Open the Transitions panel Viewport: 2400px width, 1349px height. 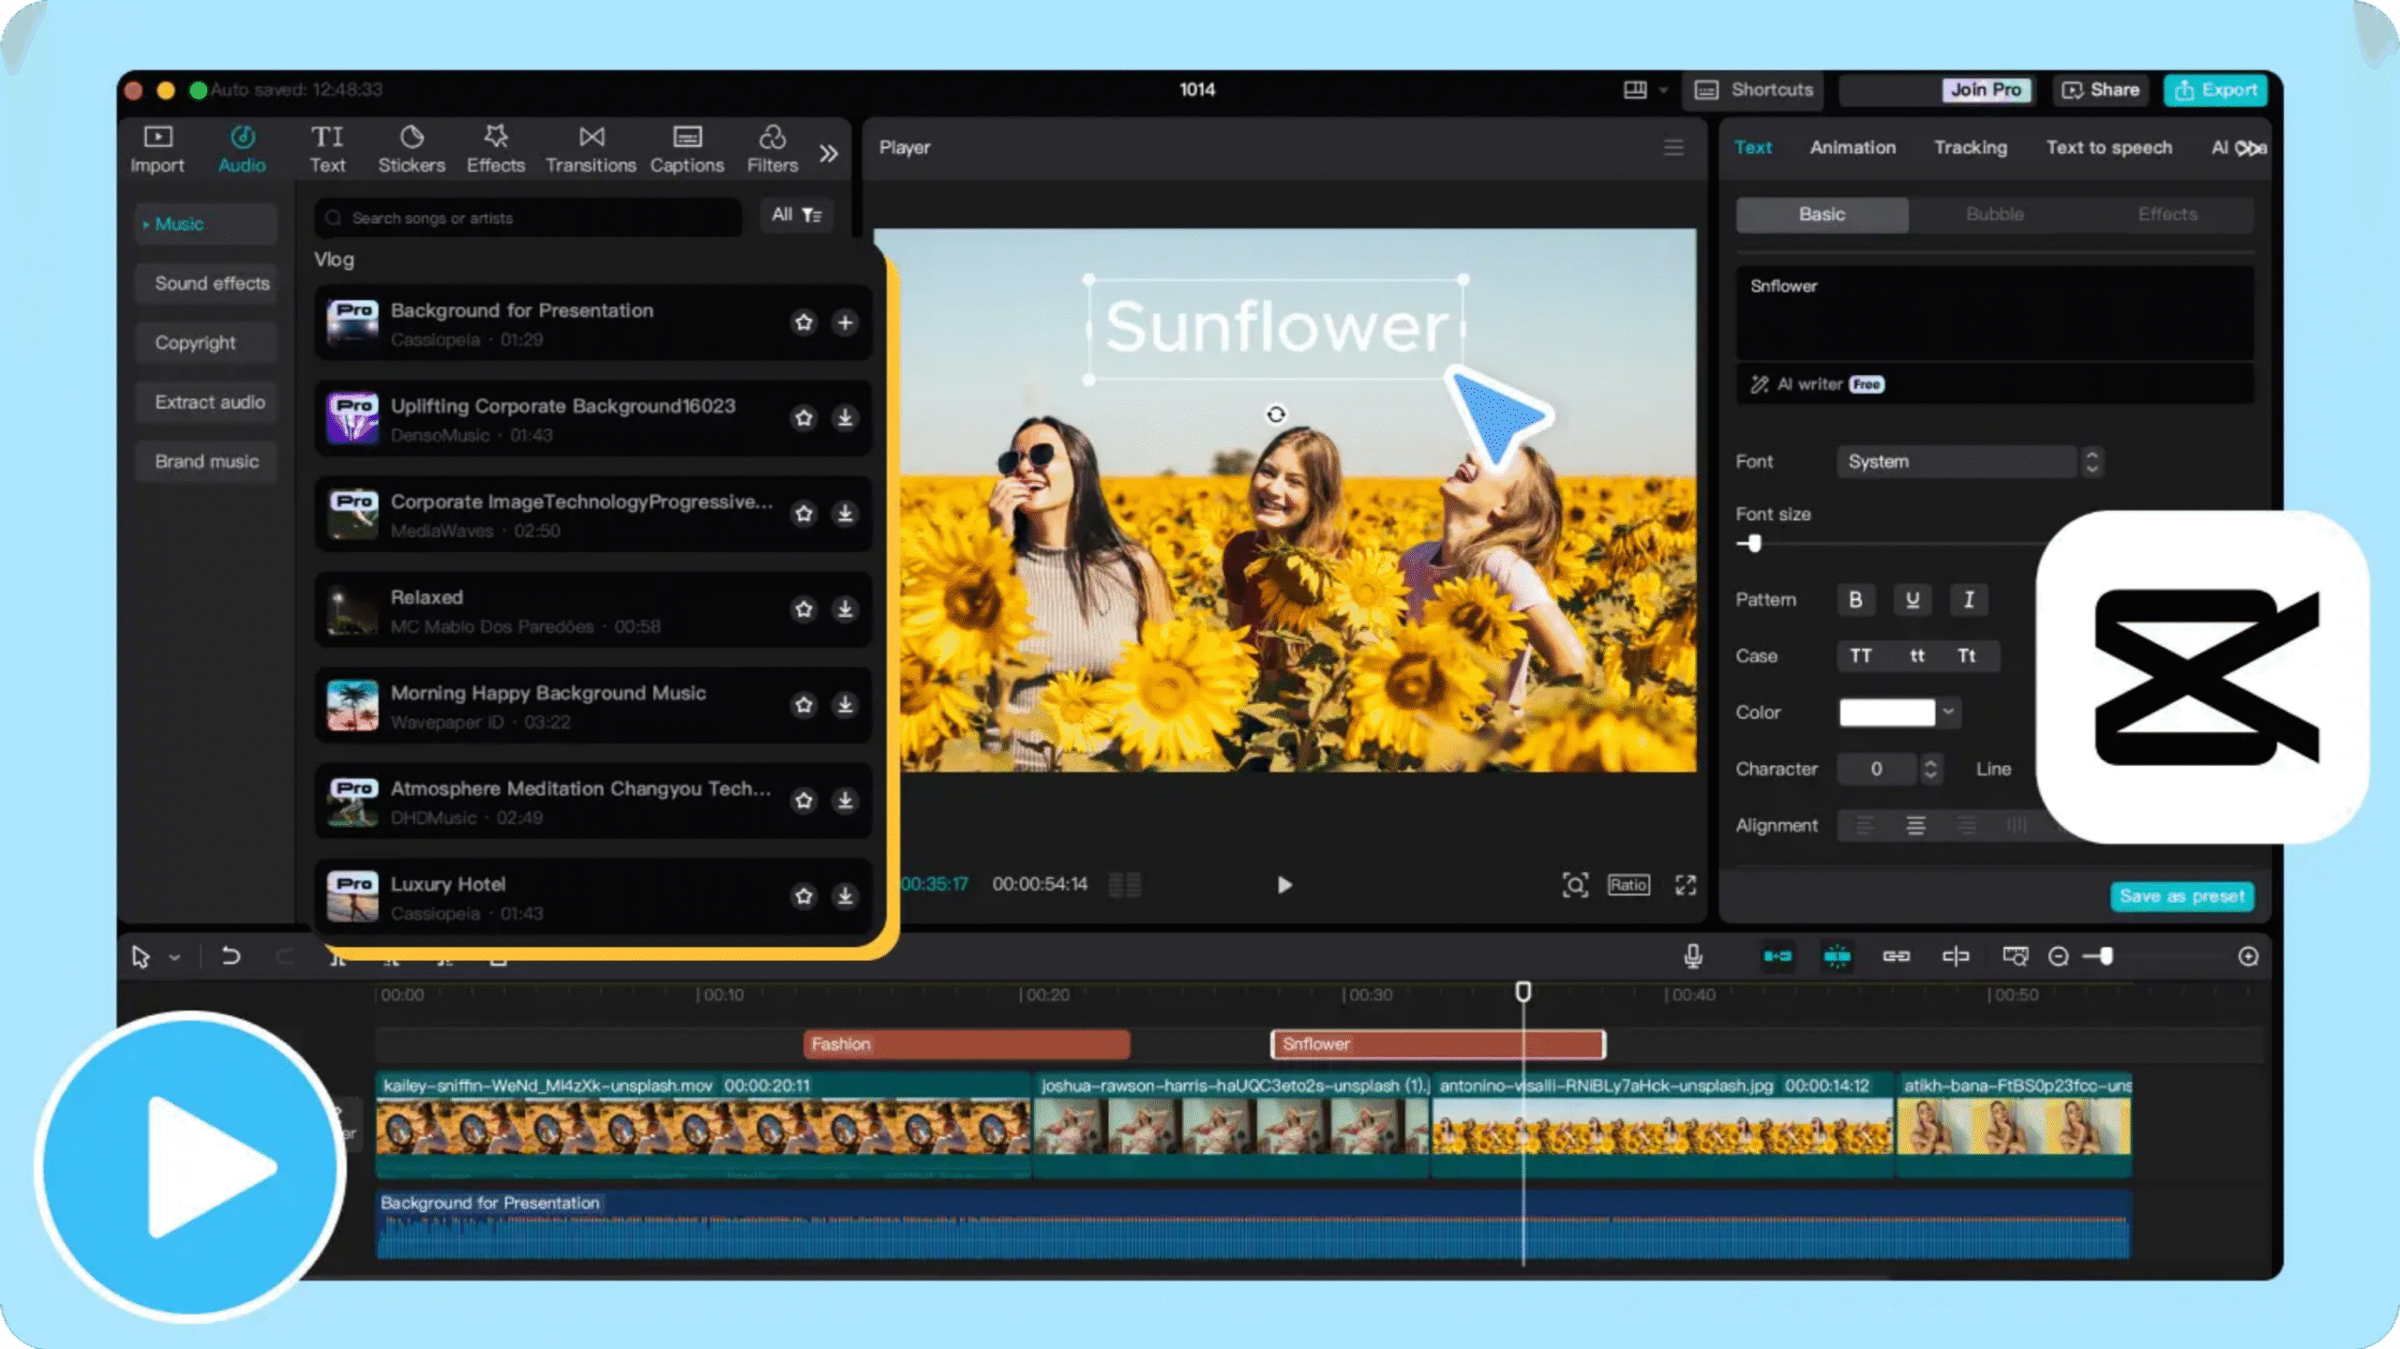click(x=592, y=148)
